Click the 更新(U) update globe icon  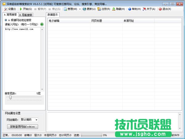click(84, 9)
